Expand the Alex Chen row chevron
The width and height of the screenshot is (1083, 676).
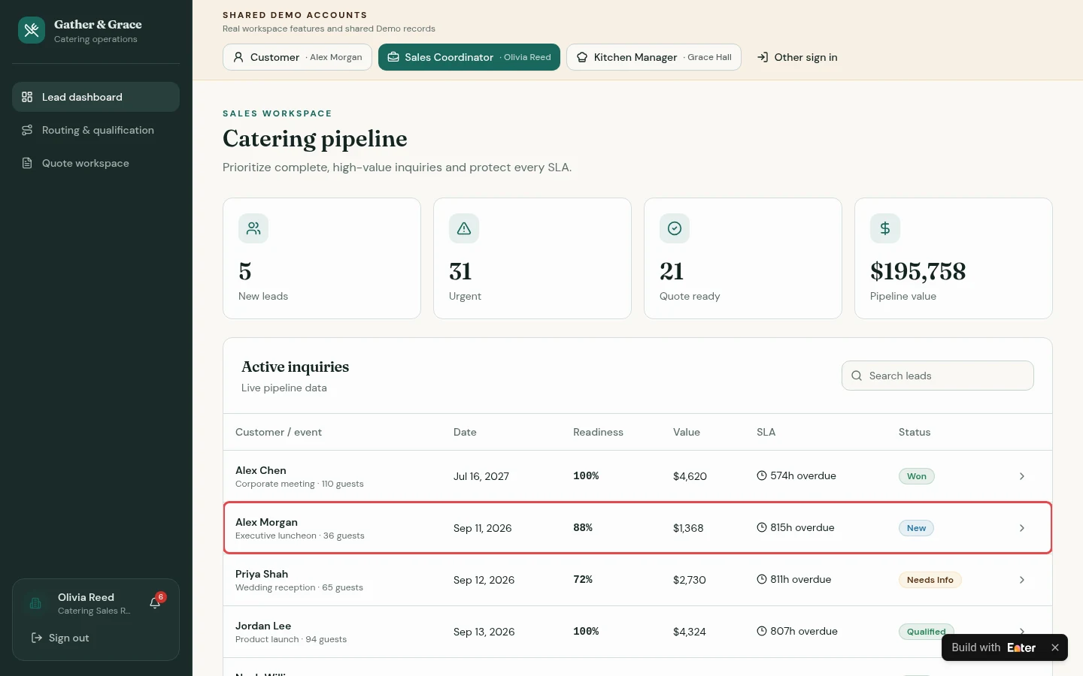(x=1022, y=476)
